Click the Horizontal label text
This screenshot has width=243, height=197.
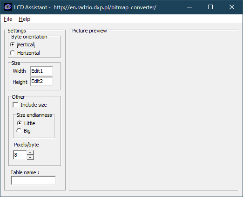(x=28, y=53)
